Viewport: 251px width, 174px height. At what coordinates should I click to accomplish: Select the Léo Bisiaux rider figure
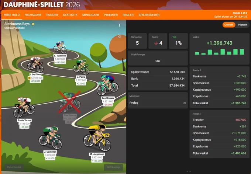[x=108, y=85]
